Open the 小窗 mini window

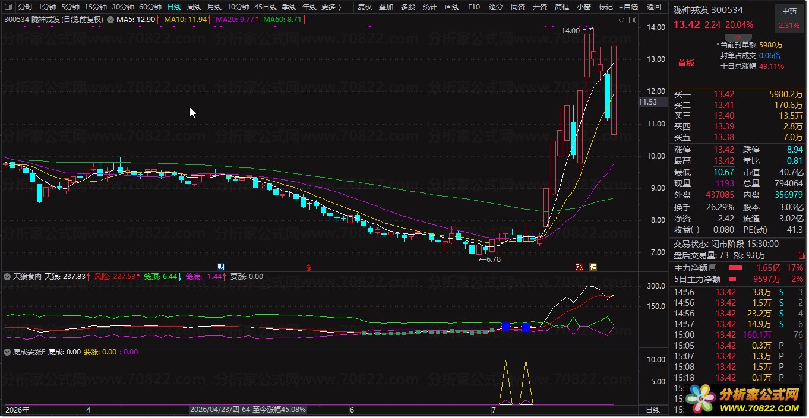(x=583, y=7)
